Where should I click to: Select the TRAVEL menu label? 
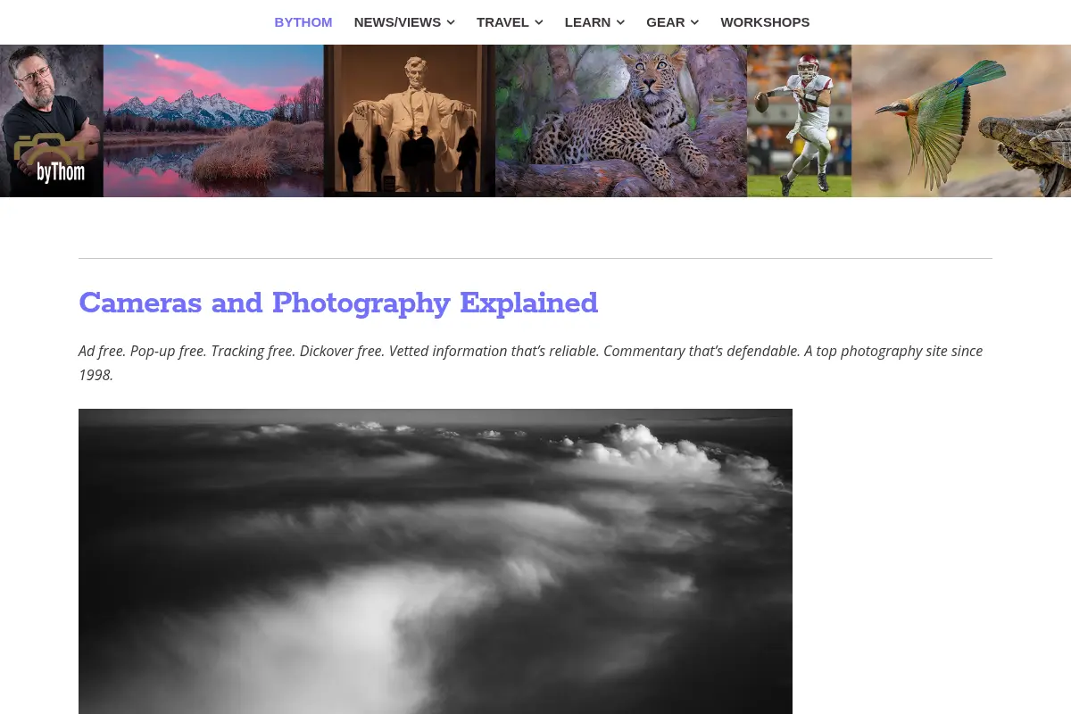coord(502,22)
